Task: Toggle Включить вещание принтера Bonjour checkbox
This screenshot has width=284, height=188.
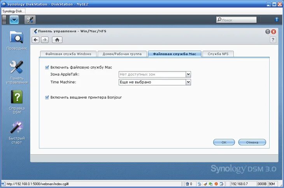Action: coord(47,97)
